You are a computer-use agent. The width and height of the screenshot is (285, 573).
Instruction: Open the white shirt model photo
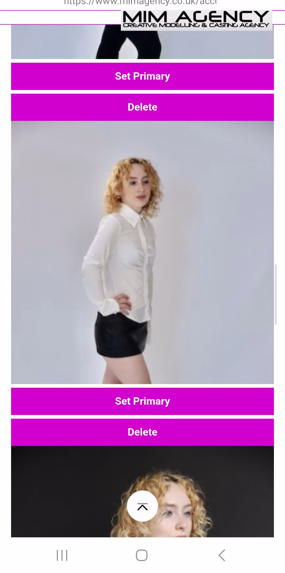(x=142, y=252)
